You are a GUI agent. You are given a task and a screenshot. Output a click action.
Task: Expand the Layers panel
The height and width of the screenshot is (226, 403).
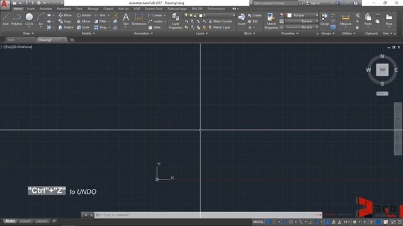point(201,33)
